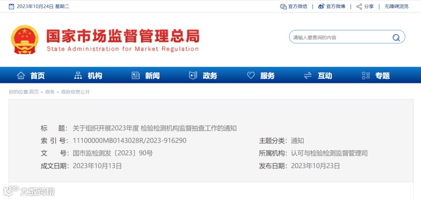The height and width of the screenshot is (199, 421).
Task: Click the Weibo icon in the top bar
Action: pos(321,7)
